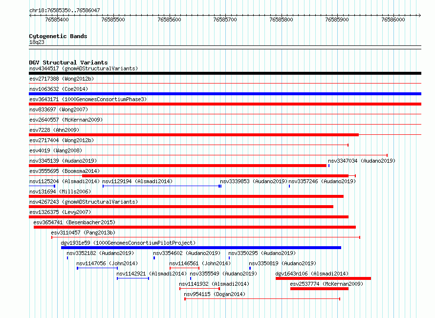Open nsv4267243 gnomADStructuralVariants entry
This screenshot has height=318, width=435.
coord(84,202)
